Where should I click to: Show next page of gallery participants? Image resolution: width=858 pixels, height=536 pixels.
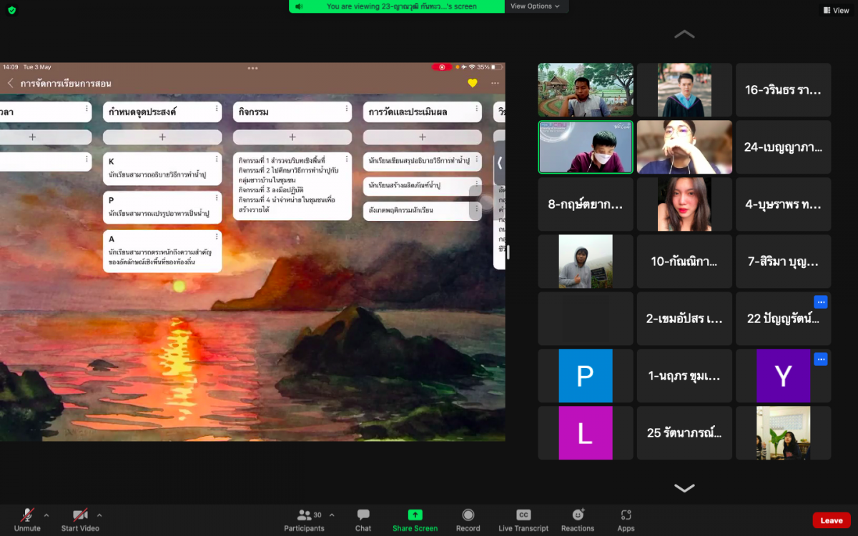click(684, 488)
